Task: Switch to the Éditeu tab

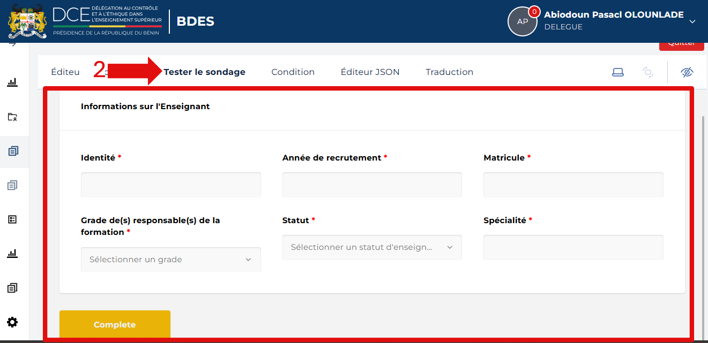Action: (x=65, y=72)
